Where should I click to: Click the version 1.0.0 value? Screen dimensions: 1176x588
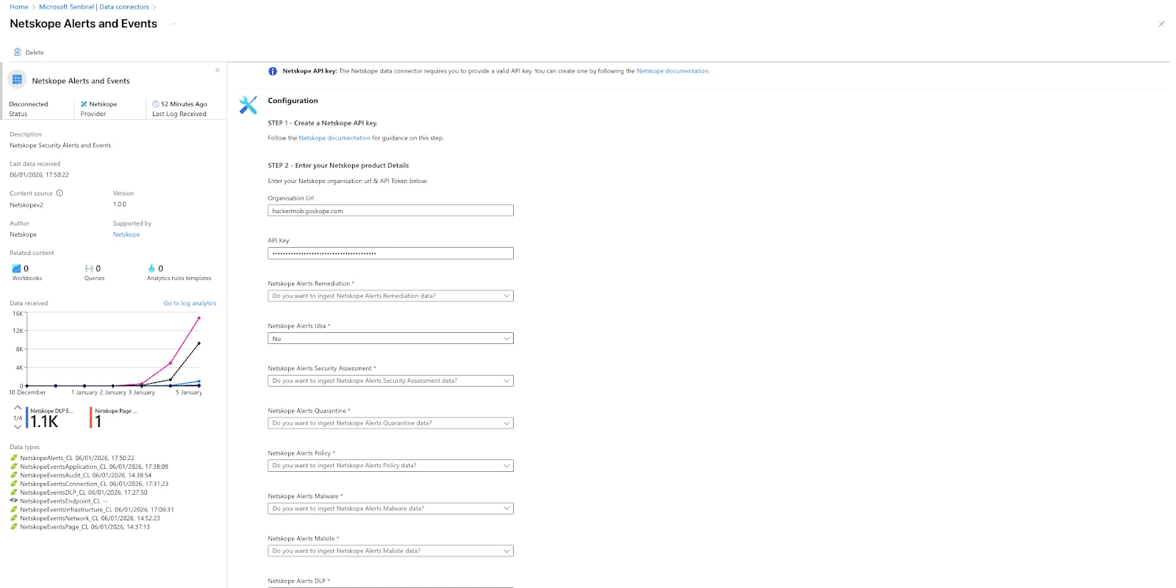[120, 205]
